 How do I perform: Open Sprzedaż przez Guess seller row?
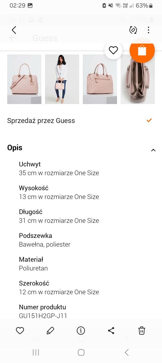tap(81, 121)
